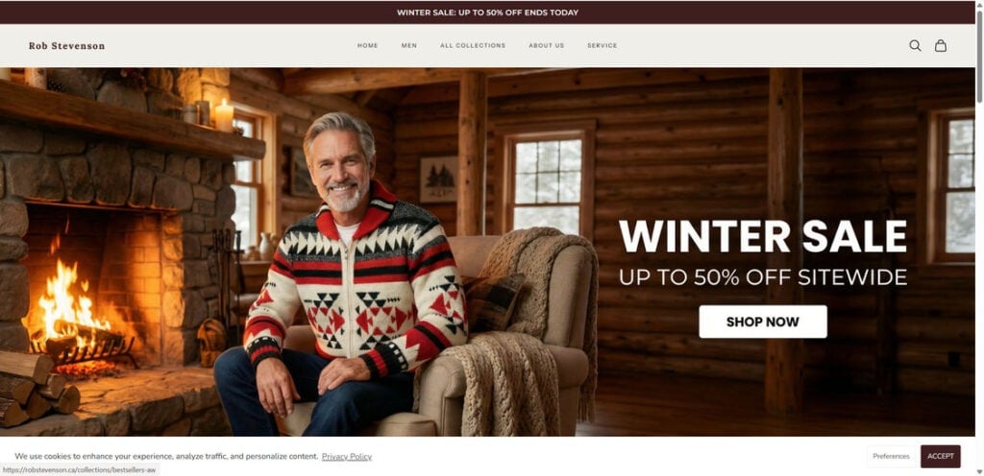Image resolution: width=984 pixels, height=476 pixels.
Task: Follow the Privacy Policy link
Action: (x=346, y=457)
